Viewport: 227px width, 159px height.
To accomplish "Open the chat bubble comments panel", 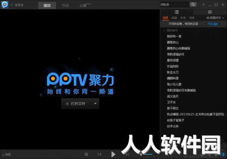I will click(x=210, y=12).
